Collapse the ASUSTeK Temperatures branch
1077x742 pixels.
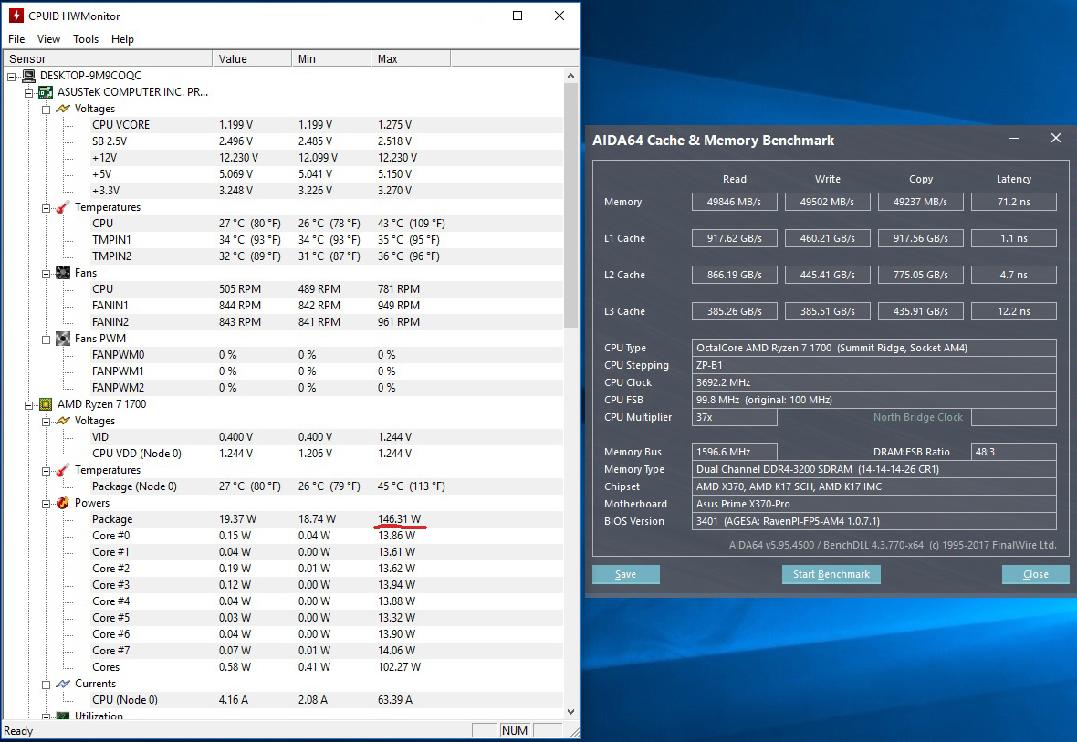(x=46, y=207)
